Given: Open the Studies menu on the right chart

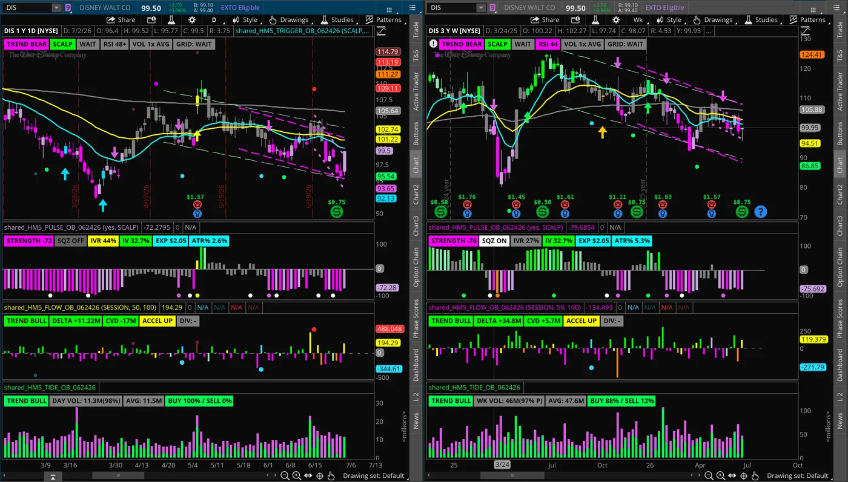Looking at the screenshot, I should 761,20.
